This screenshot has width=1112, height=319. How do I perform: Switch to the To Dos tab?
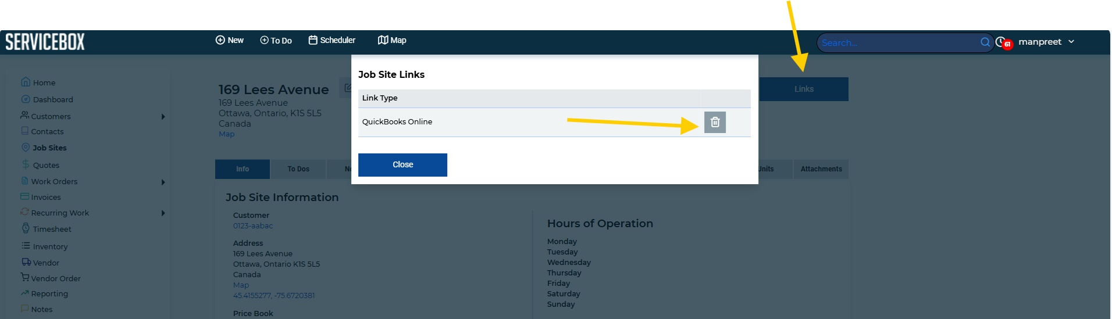coord(298,169)
